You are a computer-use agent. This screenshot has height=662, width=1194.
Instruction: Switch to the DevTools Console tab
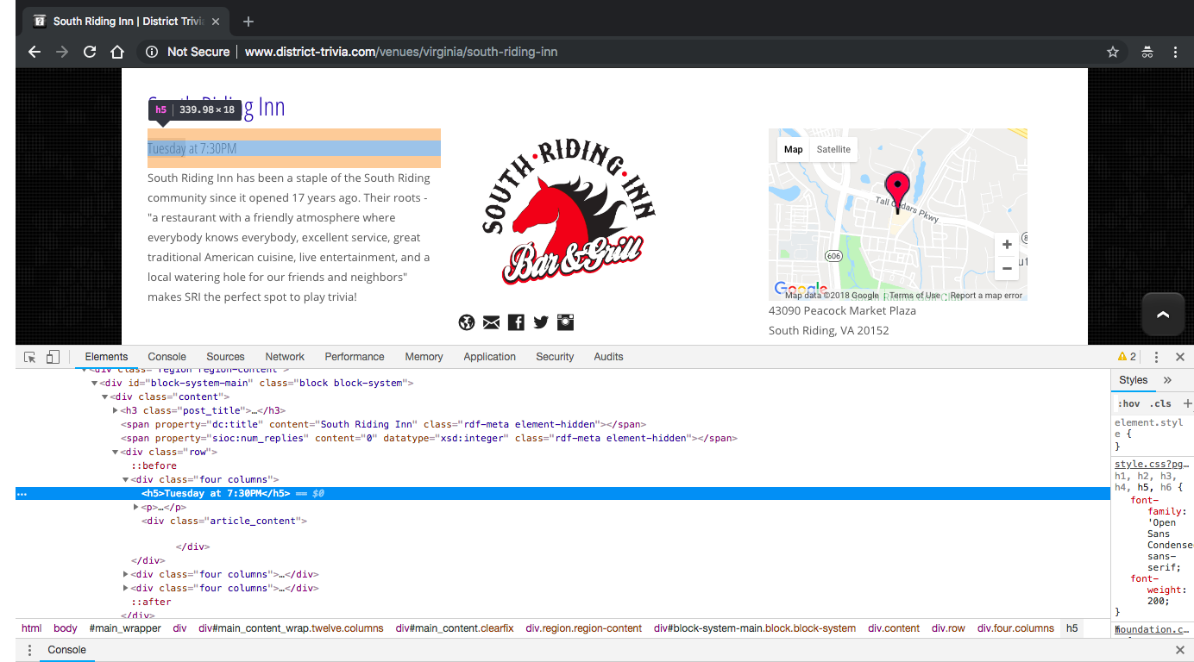click(167, 357)
